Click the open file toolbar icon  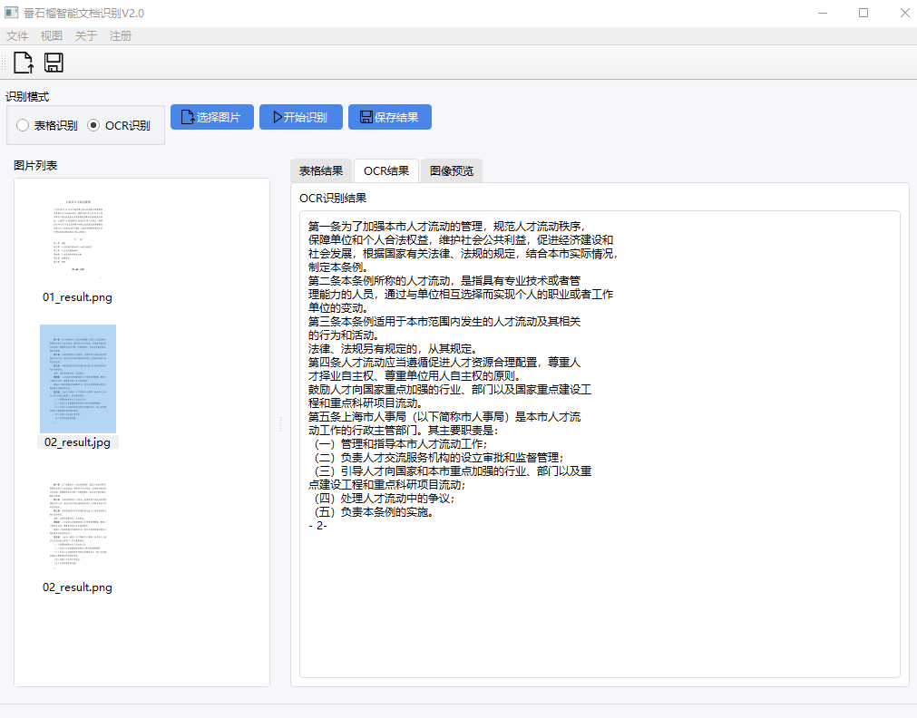[24, 63]
